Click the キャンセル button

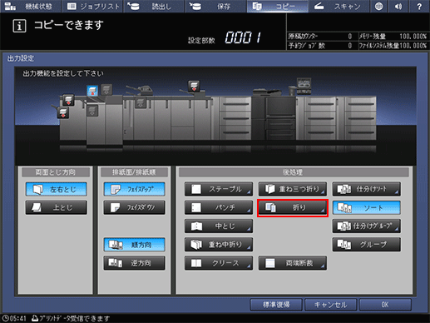coord(330,305)
